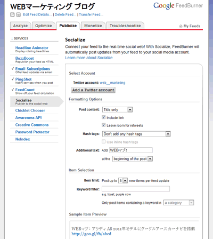Open the Item limit number dropdown
The height and width of the screenshot is (239, 213).
tap(123, 180)
